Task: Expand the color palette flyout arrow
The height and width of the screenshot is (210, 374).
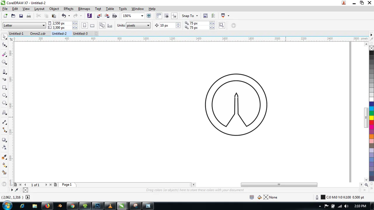Action: [x=371, y=35]
